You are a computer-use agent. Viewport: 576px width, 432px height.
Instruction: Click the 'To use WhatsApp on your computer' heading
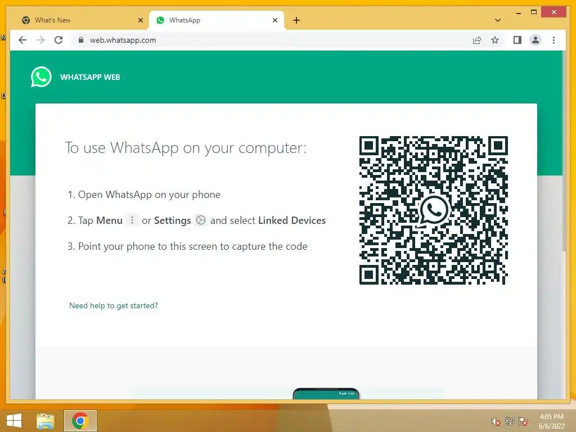pyautogui.click(x=186, y=148)
